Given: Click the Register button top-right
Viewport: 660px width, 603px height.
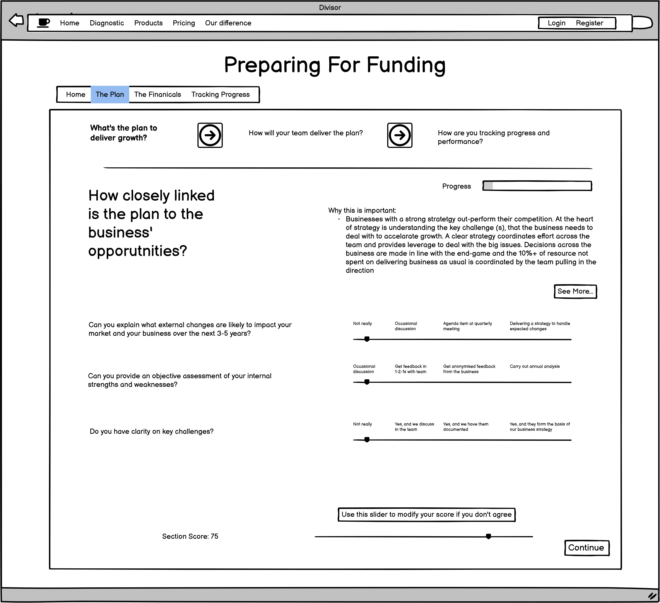Looking at the screenshot, I should coord(590,23).
